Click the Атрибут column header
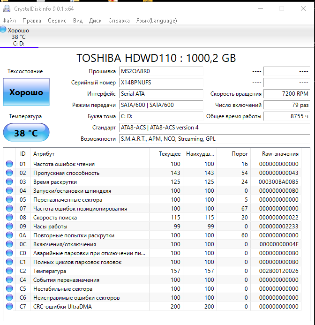 (90, 153)
